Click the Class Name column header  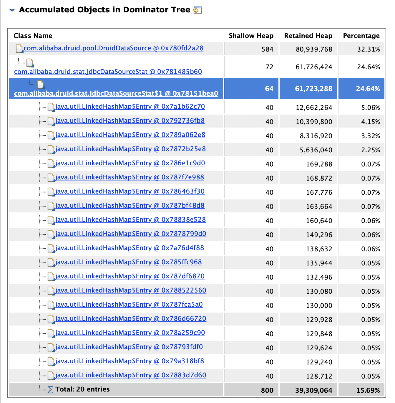[33, 36]
